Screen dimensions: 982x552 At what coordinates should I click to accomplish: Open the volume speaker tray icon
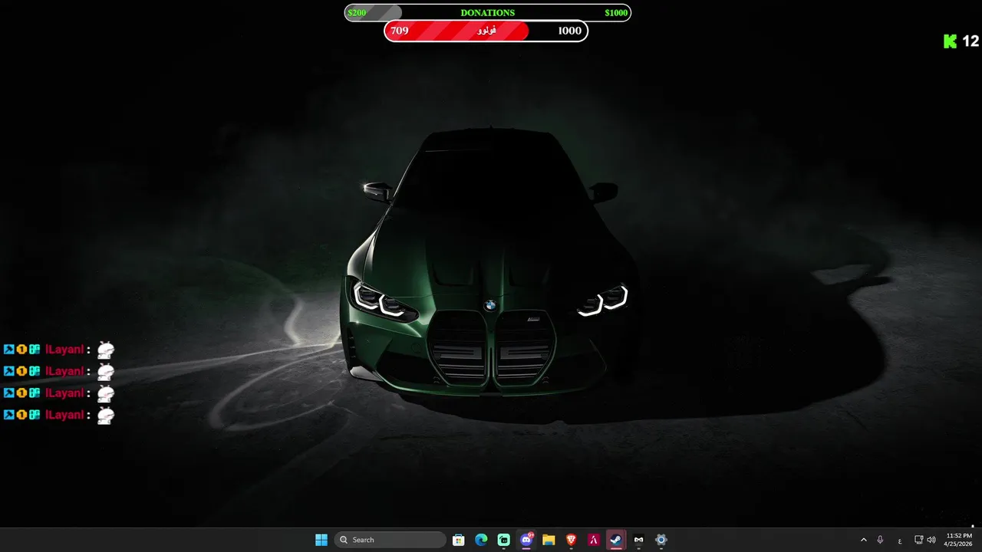931,540
